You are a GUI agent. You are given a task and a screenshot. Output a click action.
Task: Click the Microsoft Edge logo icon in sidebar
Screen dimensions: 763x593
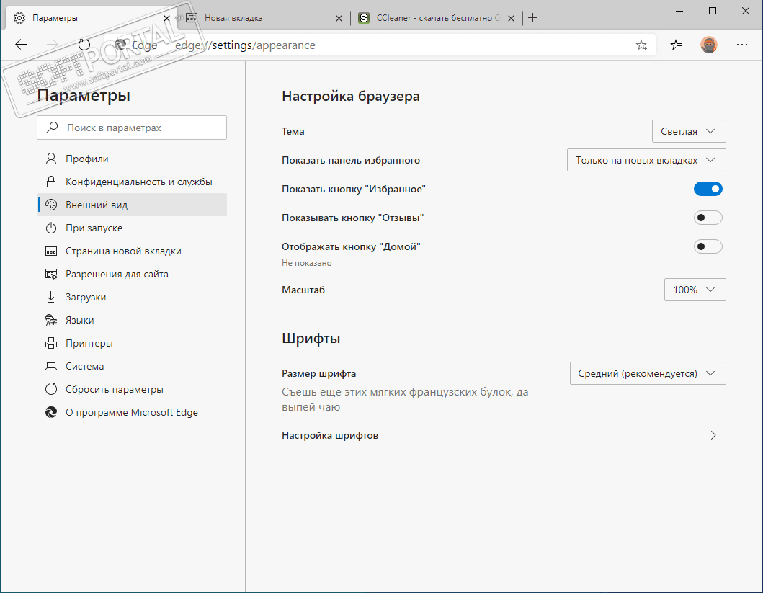point(50,412)
